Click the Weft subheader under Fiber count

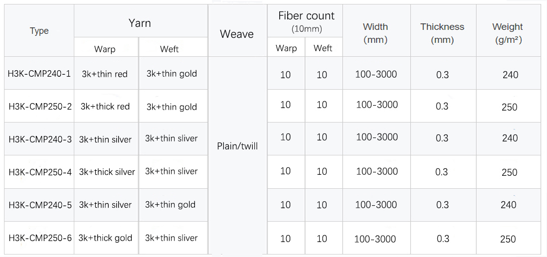tap(323, 48)
